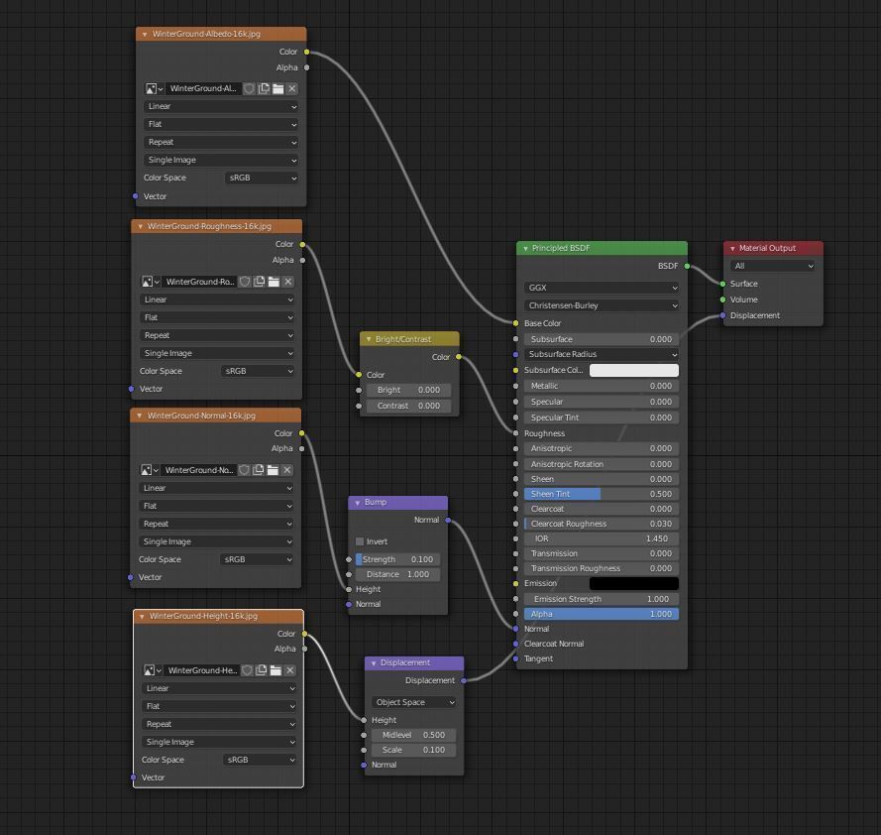
Task: Click Emission Strength field
Action: pyautogui.click(x=602, y=599)
